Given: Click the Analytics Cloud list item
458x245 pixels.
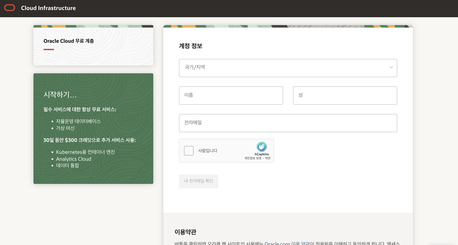Looking at the screenshot, I should (x=74, y=159).
